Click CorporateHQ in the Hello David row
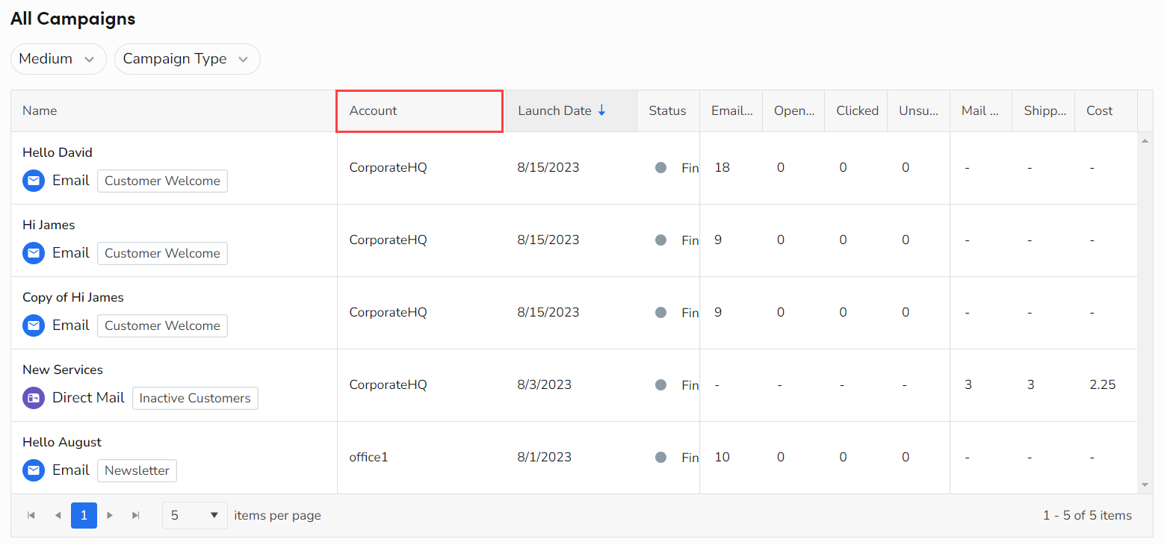 (388, 167)
